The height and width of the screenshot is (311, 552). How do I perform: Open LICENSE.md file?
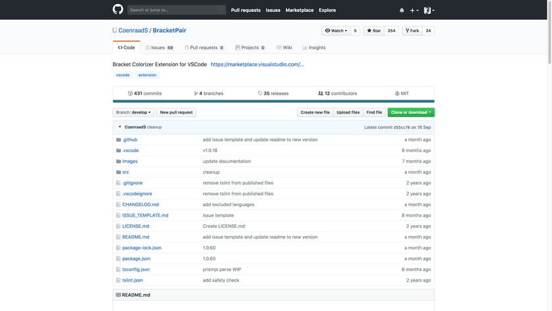click(135, 226)
